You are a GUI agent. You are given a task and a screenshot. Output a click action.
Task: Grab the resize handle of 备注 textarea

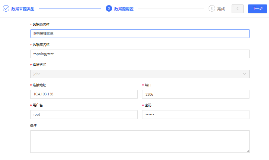pos(248,151)
